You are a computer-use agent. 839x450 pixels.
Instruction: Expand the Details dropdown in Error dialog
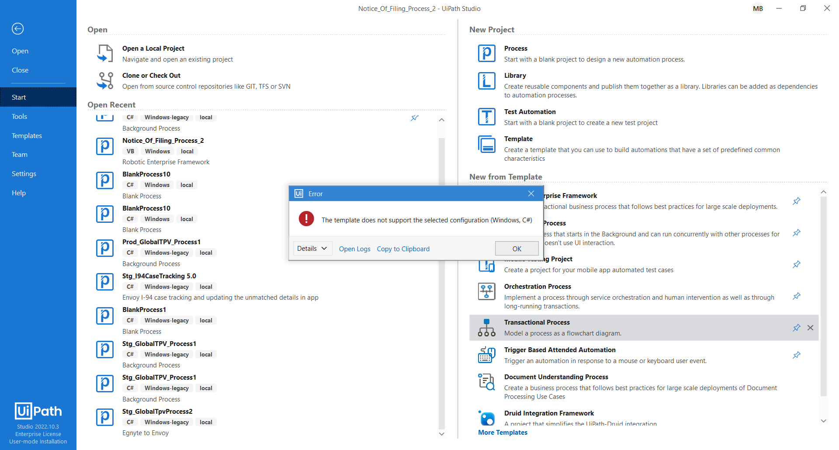[312, 249]
